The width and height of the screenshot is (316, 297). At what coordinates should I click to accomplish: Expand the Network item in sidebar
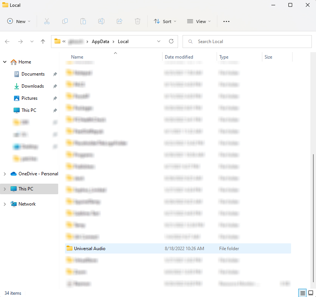[x=5, y=204]
